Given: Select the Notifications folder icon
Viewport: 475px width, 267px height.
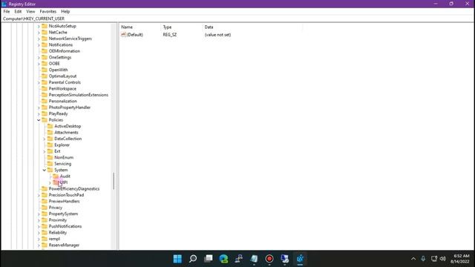Looking at the screenshot, I should tap(45, 44).
